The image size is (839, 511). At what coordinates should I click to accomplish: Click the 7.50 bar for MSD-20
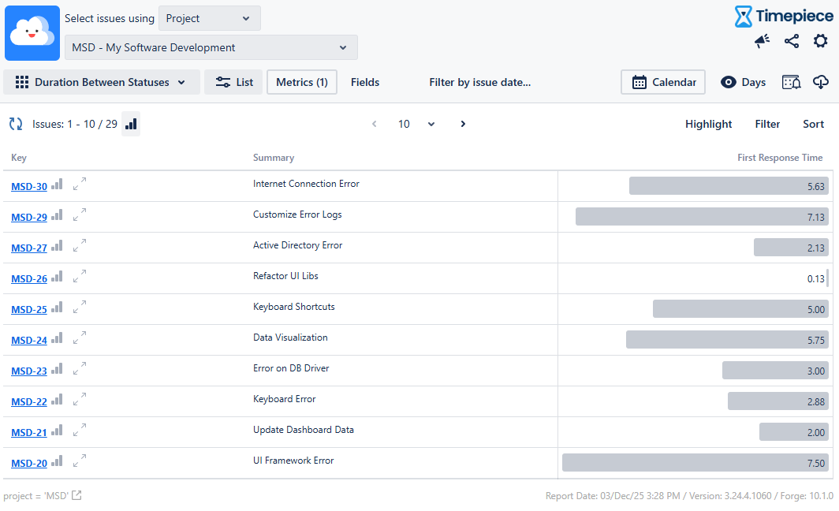tap(695, 463)
